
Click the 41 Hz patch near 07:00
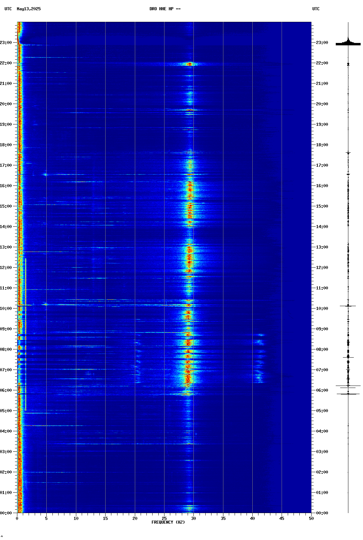(259, 373)
